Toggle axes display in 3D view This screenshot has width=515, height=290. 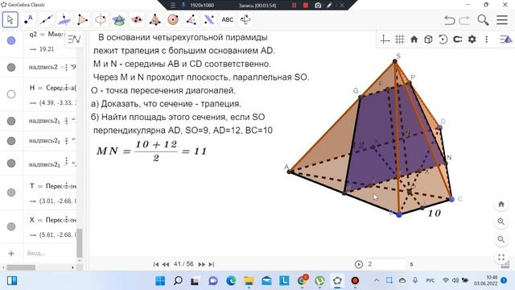pos(385,39)
